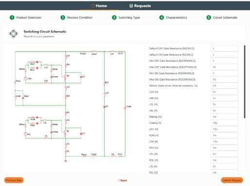
Task: Click the switching circuit chip icon
Action: (13, 34)
